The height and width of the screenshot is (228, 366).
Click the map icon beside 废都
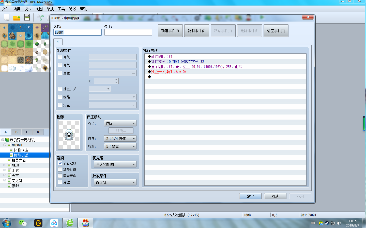9,185
